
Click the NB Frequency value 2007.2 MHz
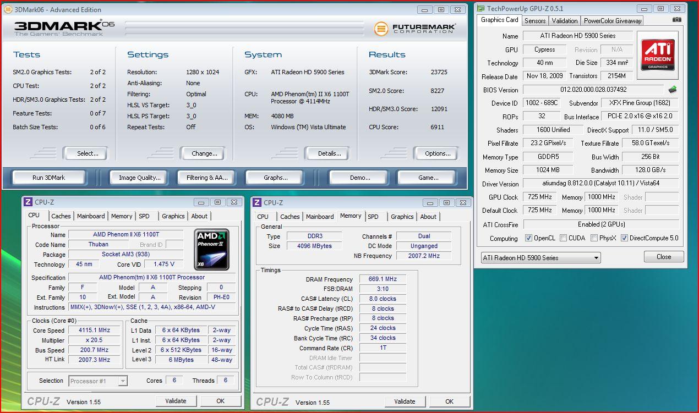click(x=424, y=256)
